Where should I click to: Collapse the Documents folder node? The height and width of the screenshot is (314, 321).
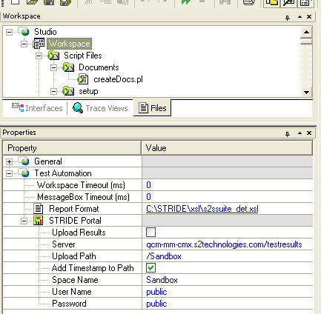(x=53, y=67)
